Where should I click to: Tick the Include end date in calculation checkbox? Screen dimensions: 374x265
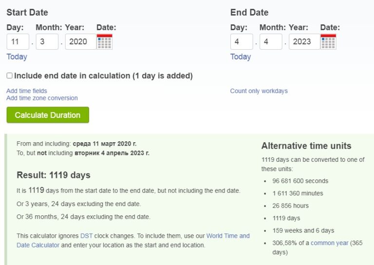[x=10, y=76]
